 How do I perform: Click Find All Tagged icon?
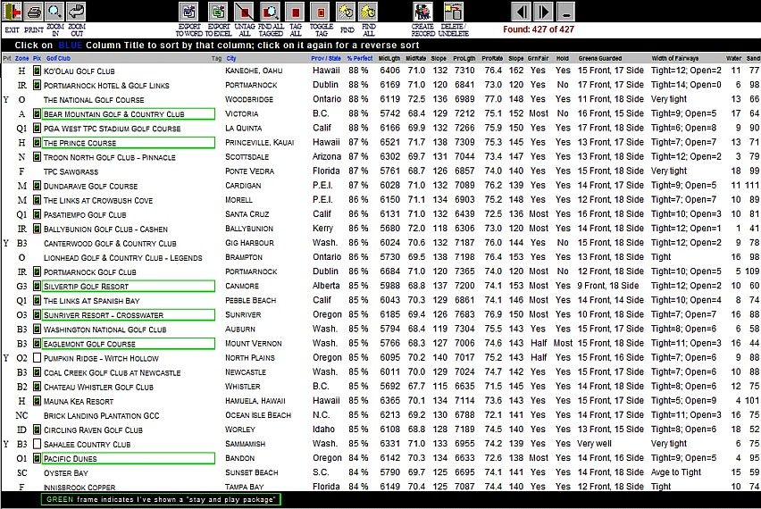tap(270, 12)
